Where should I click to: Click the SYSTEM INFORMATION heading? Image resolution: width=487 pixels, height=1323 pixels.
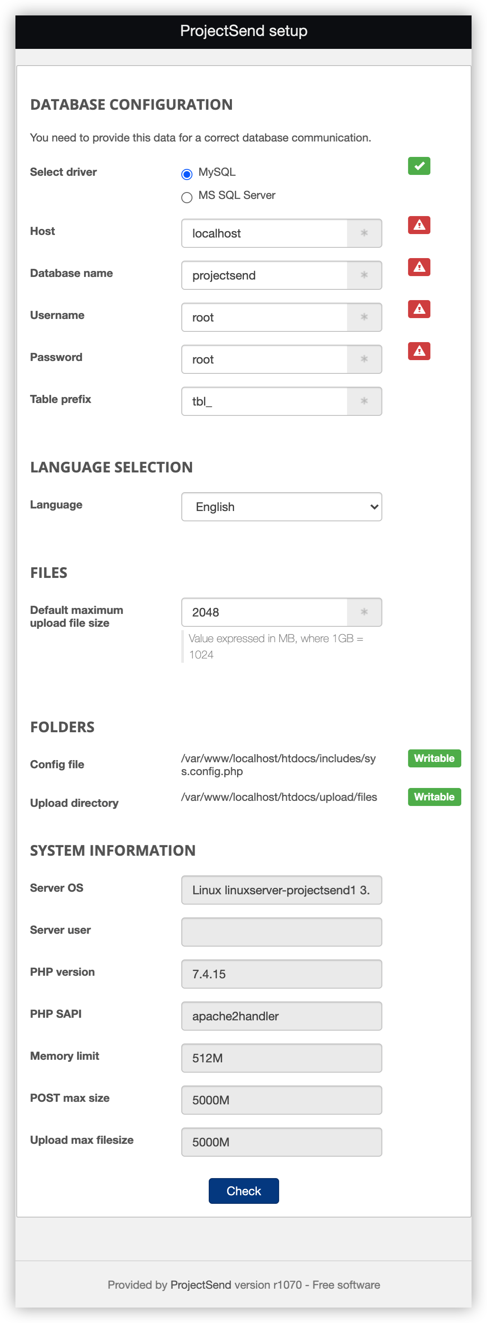[x=112, y=851]
